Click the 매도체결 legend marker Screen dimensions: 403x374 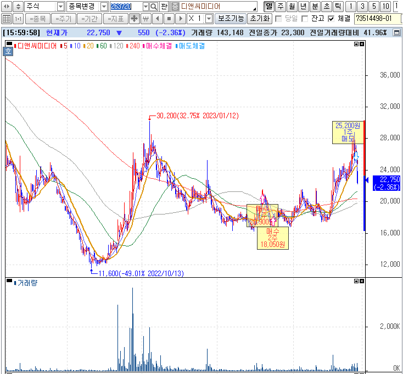click(191, 46)
